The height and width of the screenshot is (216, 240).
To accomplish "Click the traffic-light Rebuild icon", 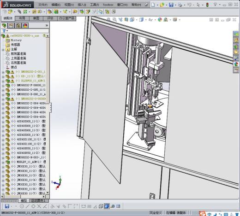I will pos(207,5).
